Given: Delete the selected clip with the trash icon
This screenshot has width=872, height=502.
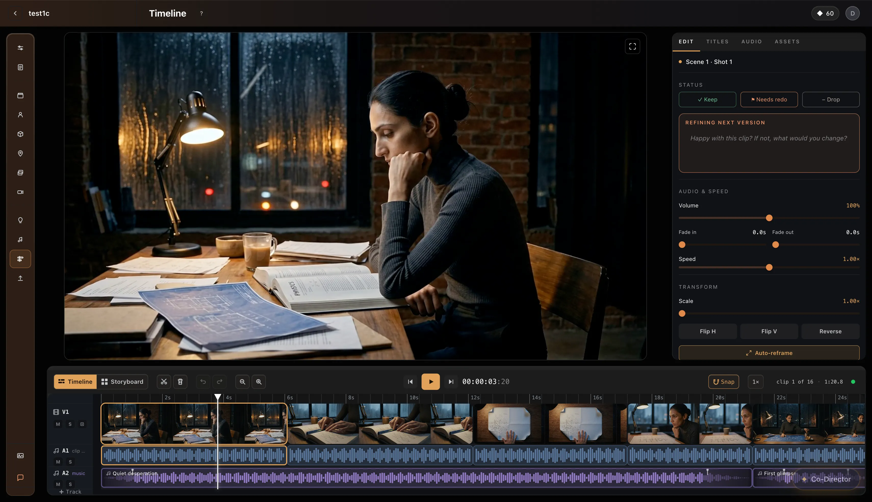Looking at the screenshot, I should [180, 382].
